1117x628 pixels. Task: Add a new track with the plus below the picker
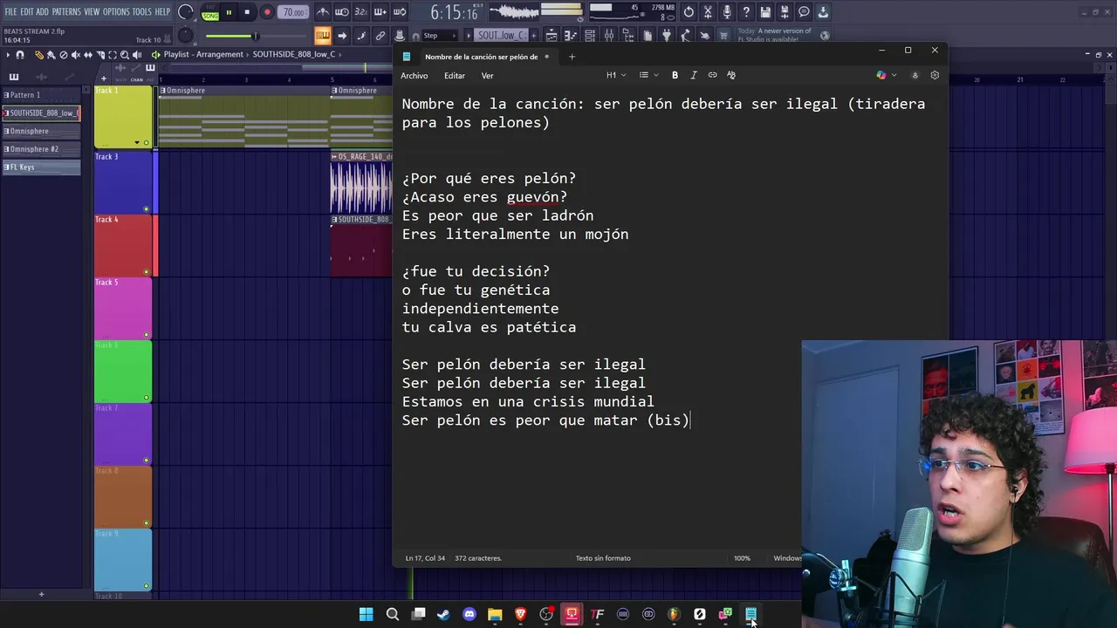41,595
